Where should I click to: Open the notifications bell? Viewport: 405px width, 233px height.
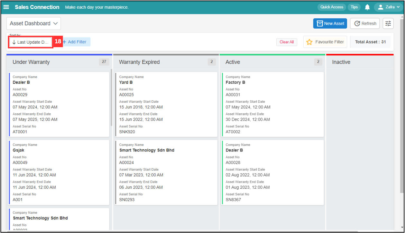coord(367,7)
